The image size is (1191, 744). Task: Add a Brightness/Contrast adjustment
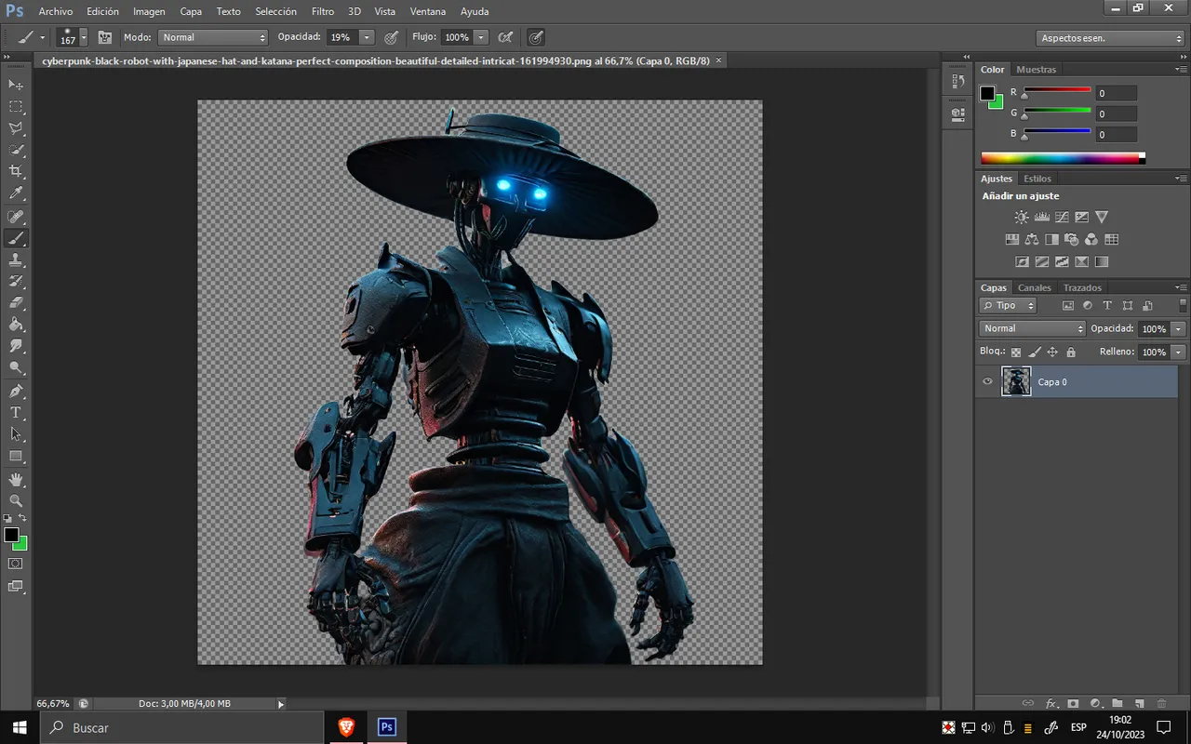click(1022, 217)
